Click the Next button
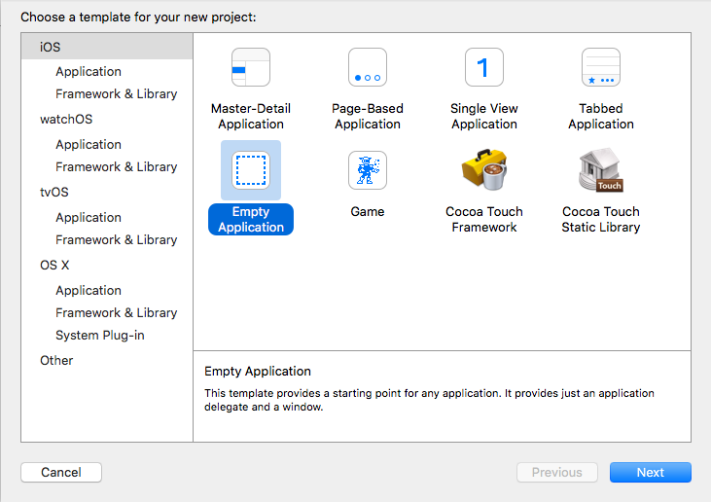This screenshot has height=502, width=711. click(x=651, y=473)
